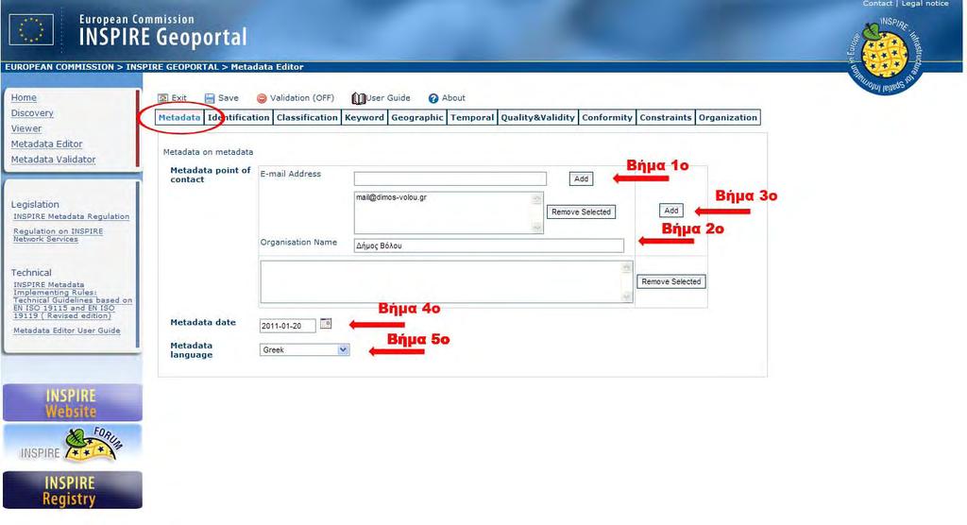The image size is (967, 525).
Task: Focus the E-mail Address input field
Action: pyautogui.click(x=450, y=178)
